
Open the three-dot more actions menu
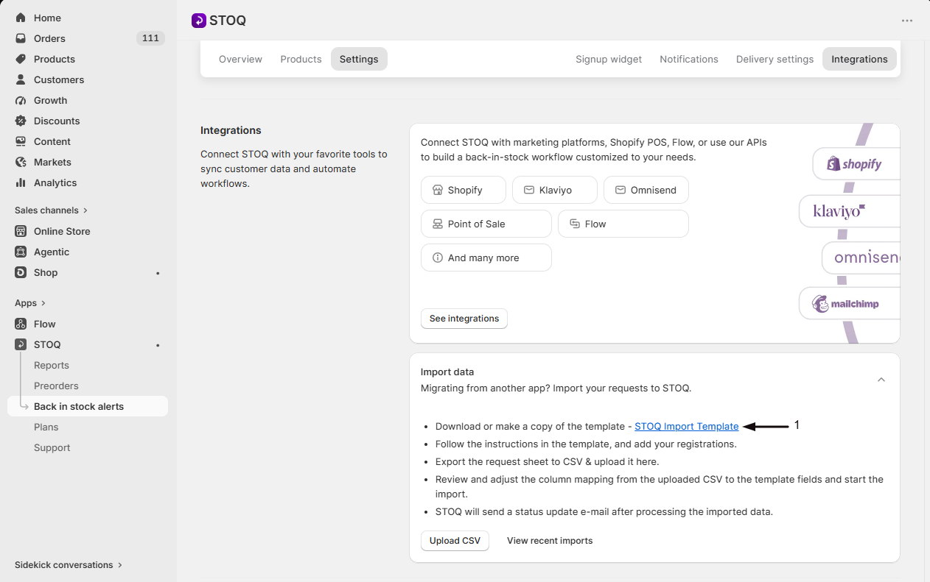pyautogui.click(x=907, y=21)
